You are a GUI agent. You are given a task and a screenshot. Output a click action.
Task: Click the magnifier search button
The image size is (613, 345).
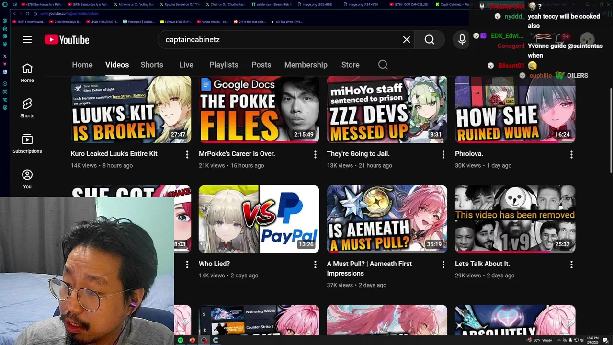tap(430, 40)
